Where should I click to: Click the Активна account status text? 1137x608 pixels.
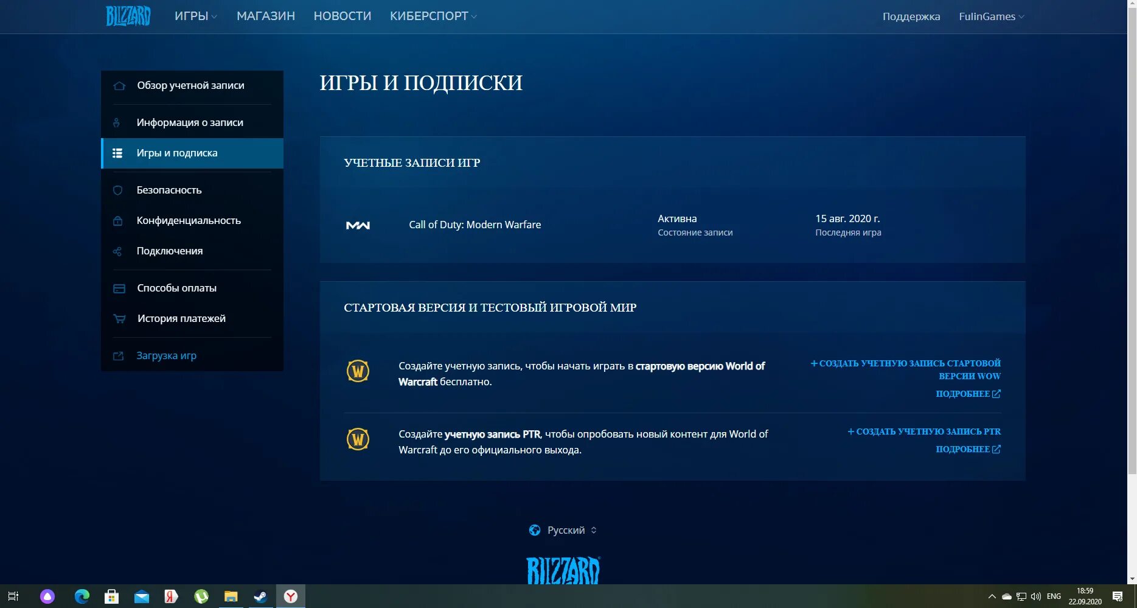tap(677, 218)
